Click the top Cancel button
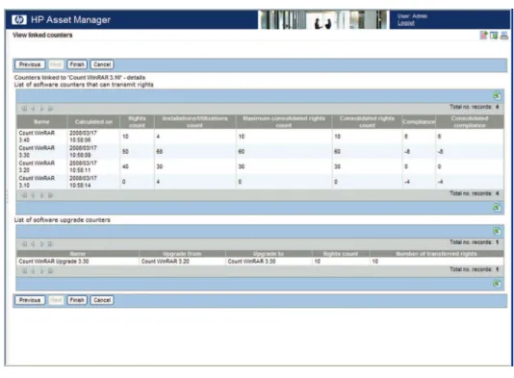Screen dimensions: 514x378 (x=102, y=64)
